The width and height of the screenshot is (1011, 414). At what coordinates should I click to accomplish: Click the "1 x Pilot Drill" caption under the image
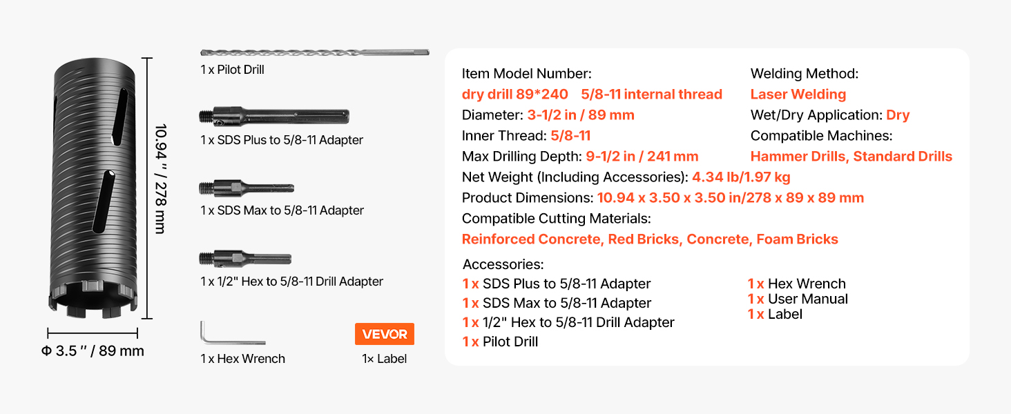coord(233,70)
